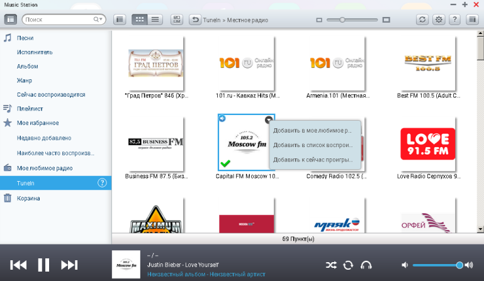Click the radio icon in sidebar
Screen dimensions: 484x281
[x=8, y=168]
